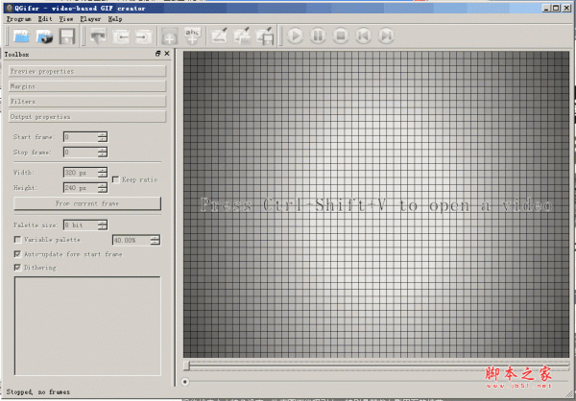
Task: Adjust the 40.00% palette spinner arrows
Action: (x=156, y=240)
